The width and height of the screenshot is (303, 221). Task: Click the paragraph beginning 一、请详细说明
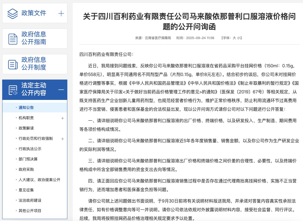(188, 125)
